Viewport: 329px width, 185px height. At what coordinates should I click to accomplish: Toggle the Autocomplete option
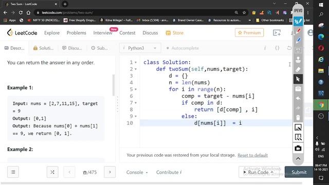tap(182, 48)
